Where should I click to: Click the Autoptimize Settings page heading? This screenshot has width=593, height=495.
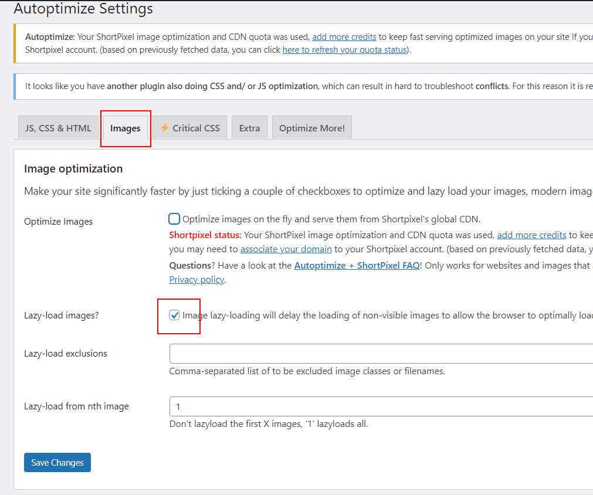pos(83,8)
